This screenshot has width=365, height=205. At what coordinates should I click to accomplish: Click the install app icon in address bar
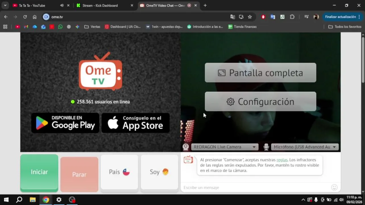[241, 17]
